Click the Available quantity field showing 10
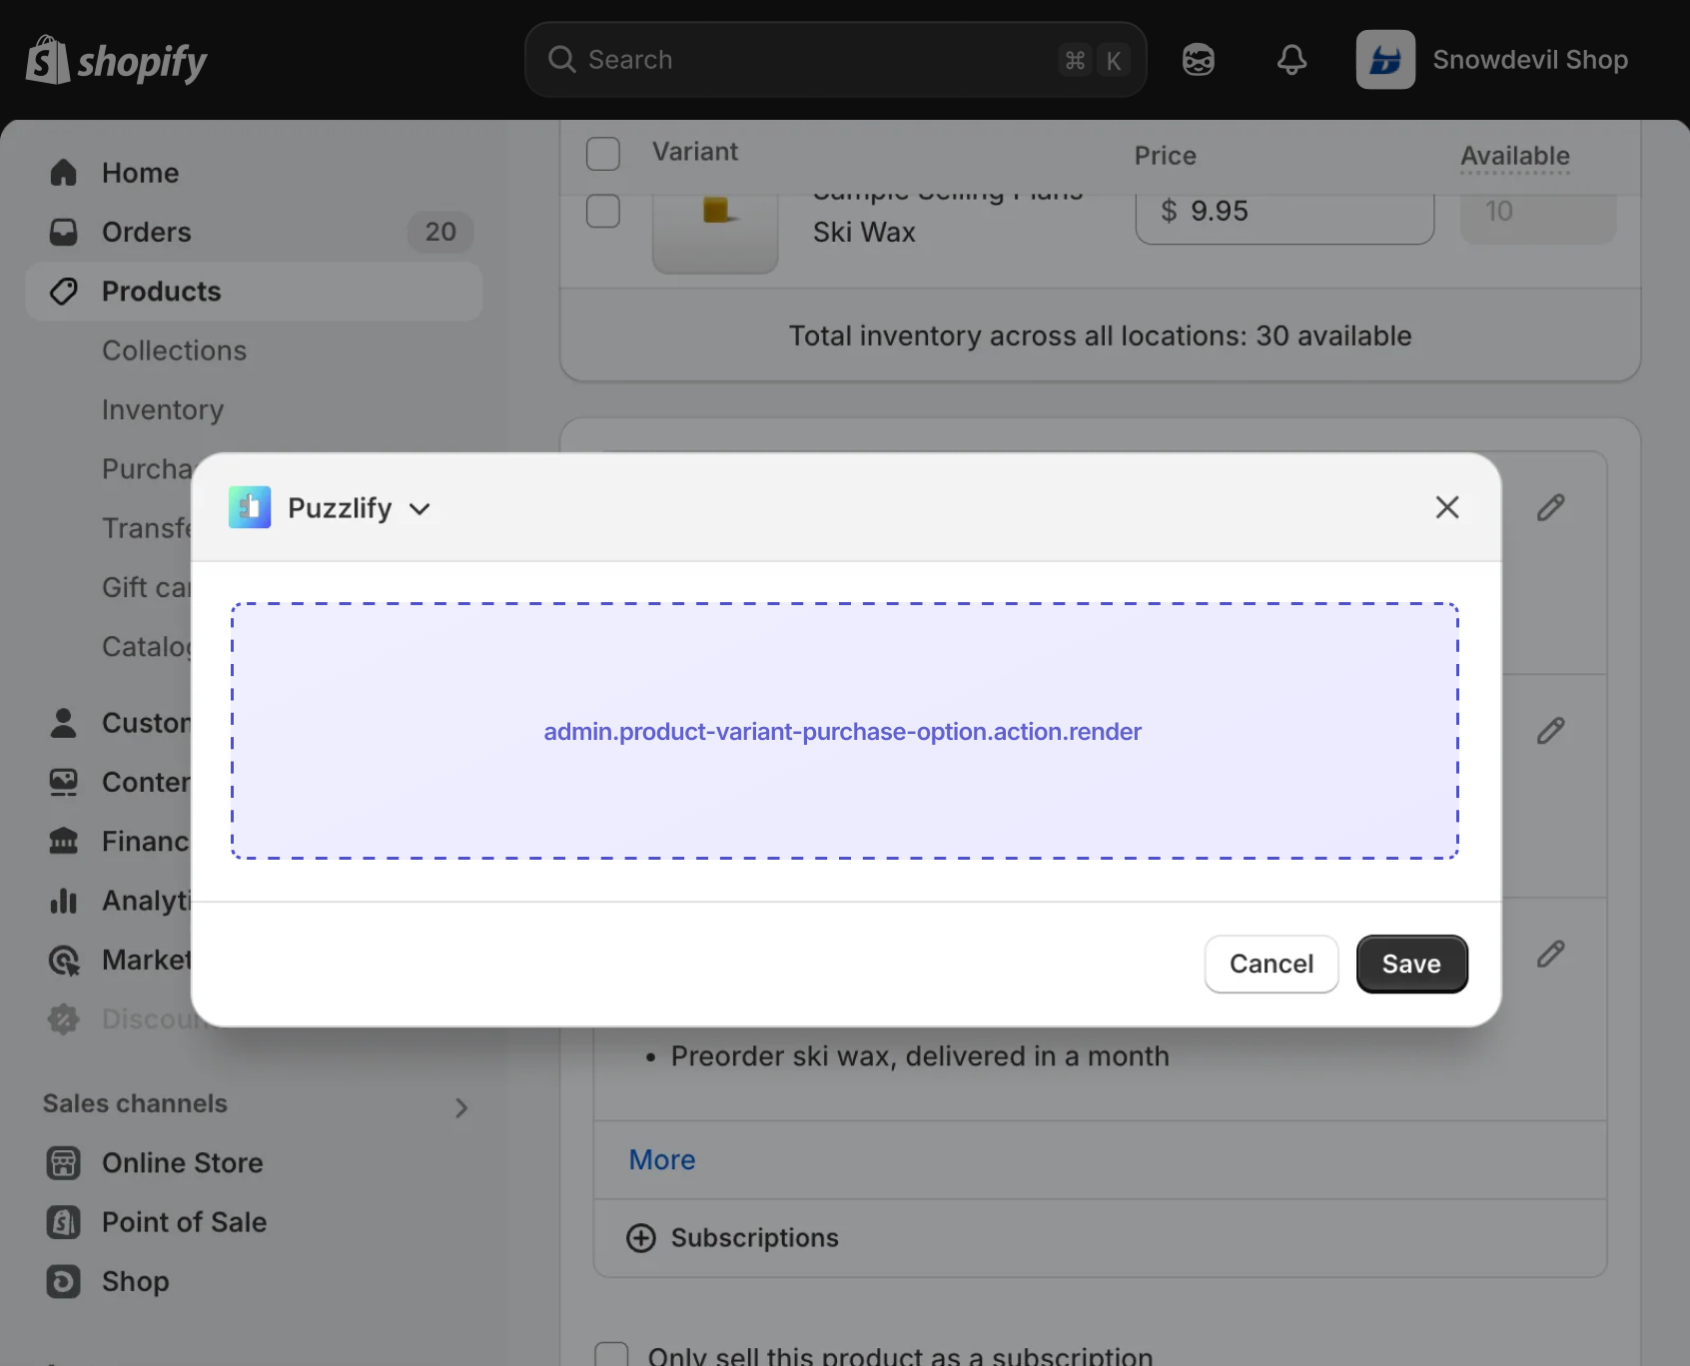This screenshot has width=1690, height=1366. click(x=1538, y=216)
